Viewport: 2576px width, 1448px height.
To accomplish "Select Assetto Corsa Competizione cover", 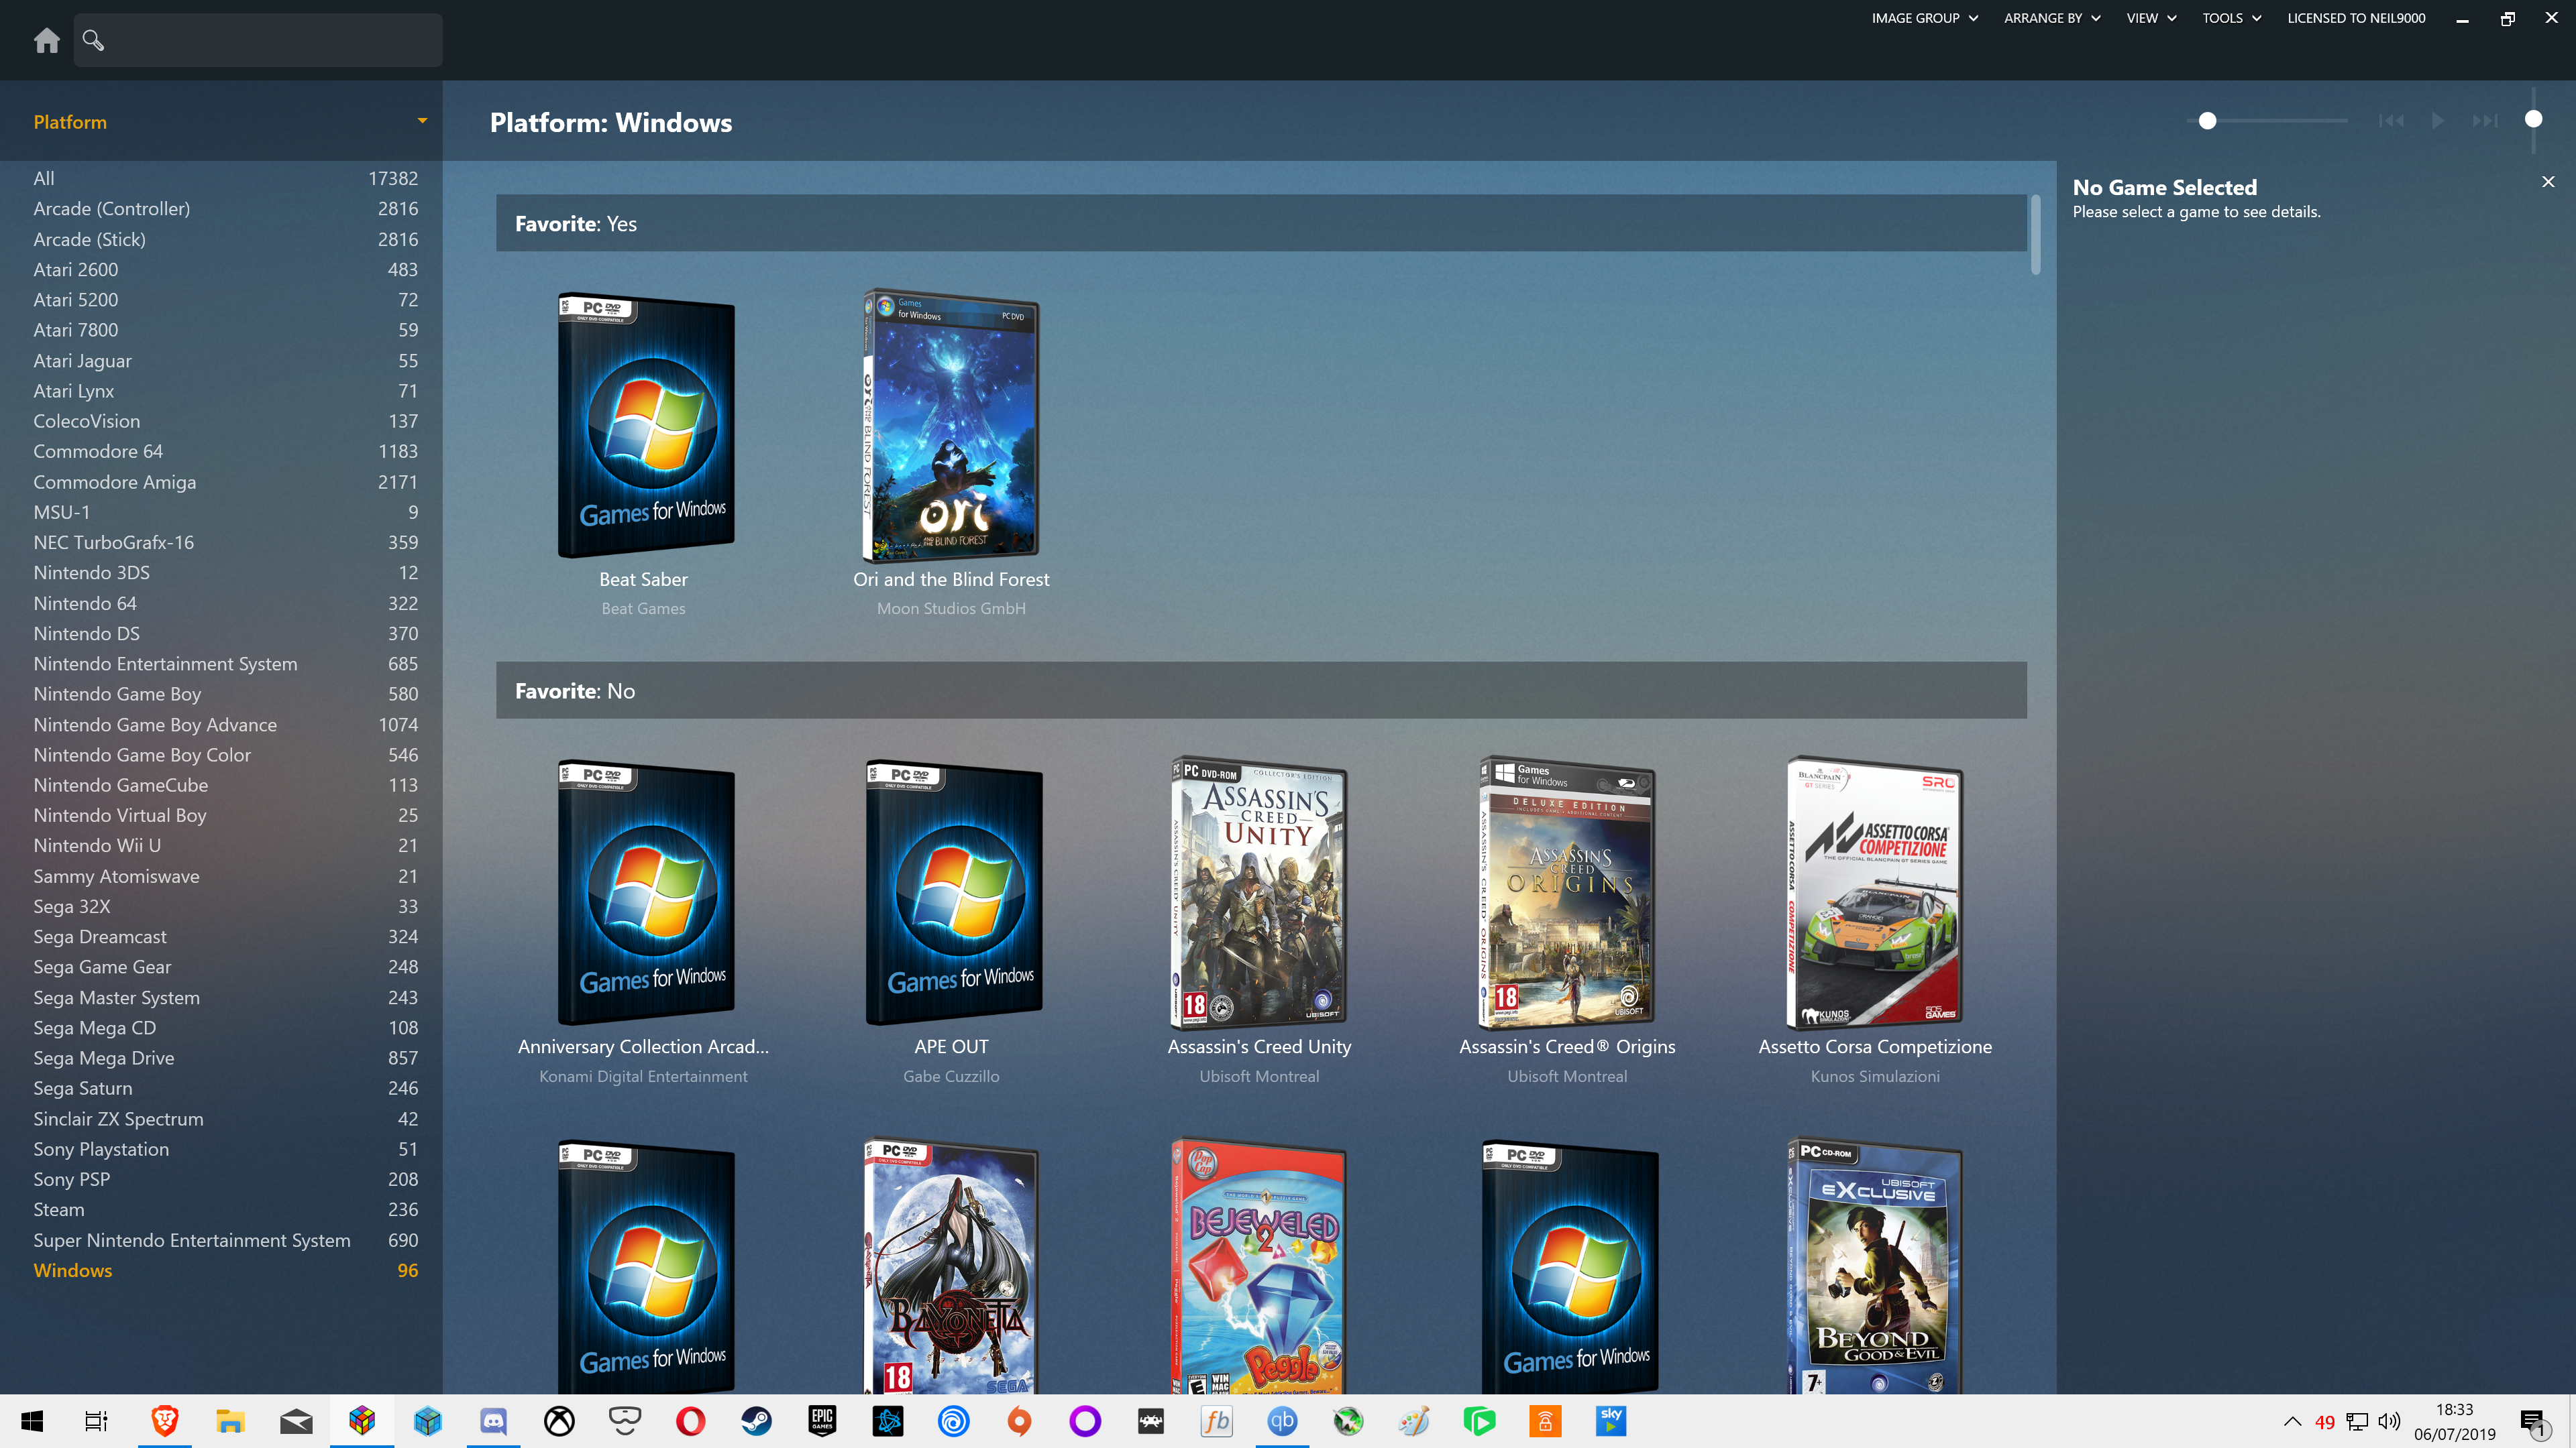I will (1875, 892).
